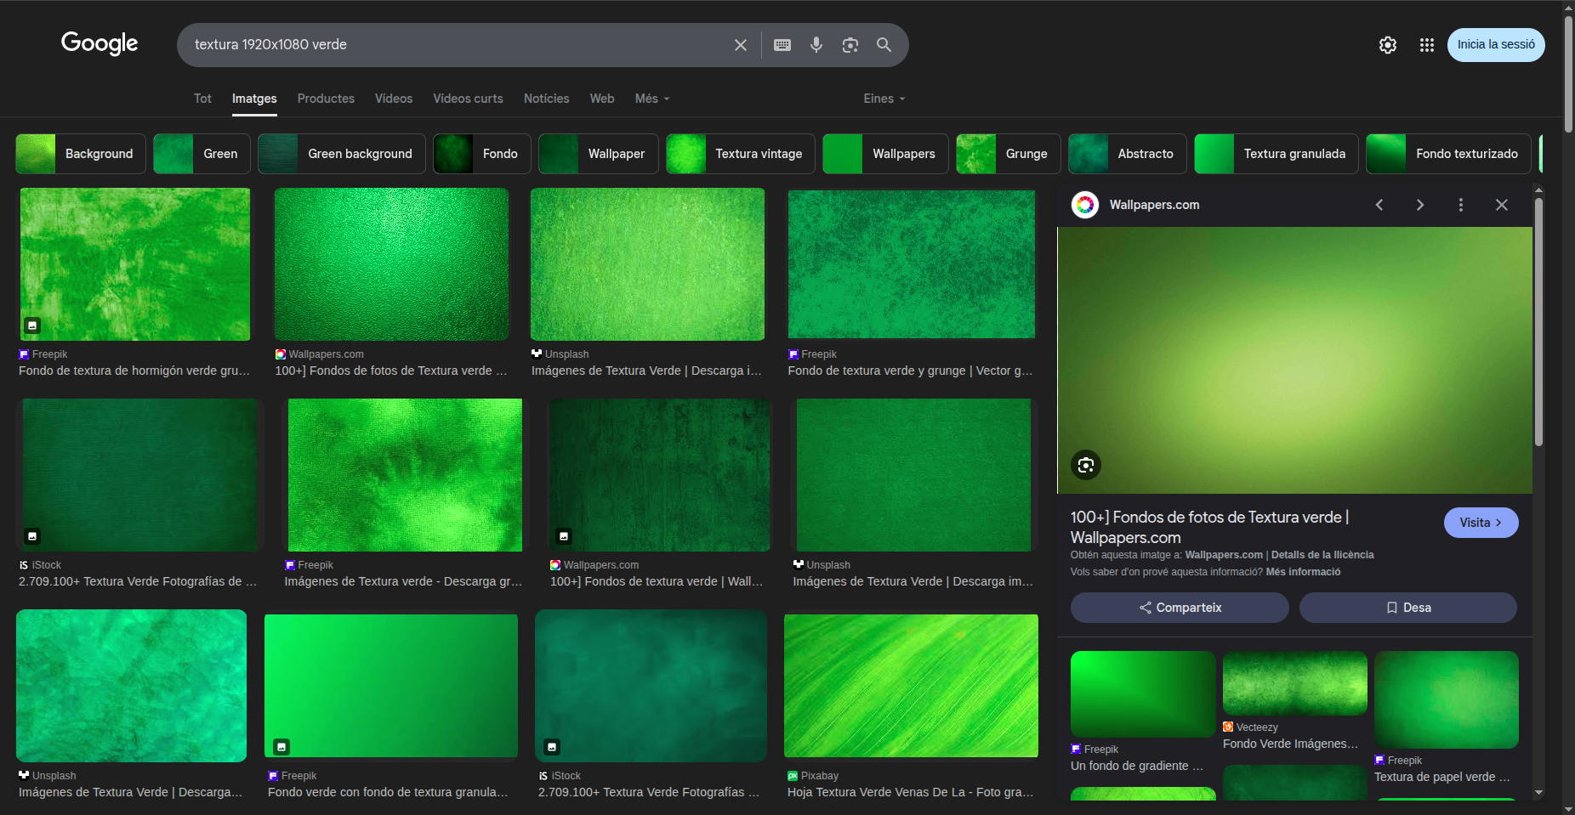1575x815 pixels.
Task: Open the Google apps grid
Action: point(1426,45)
